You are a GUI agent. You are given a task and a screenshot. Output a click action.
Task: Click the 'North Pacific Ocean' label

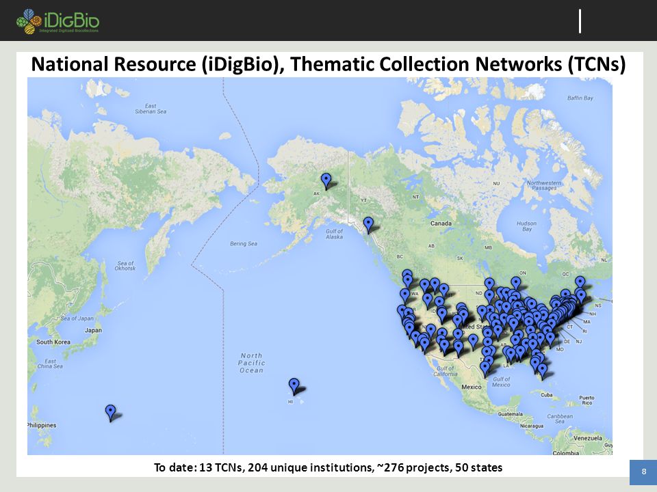tap(251, 363)
